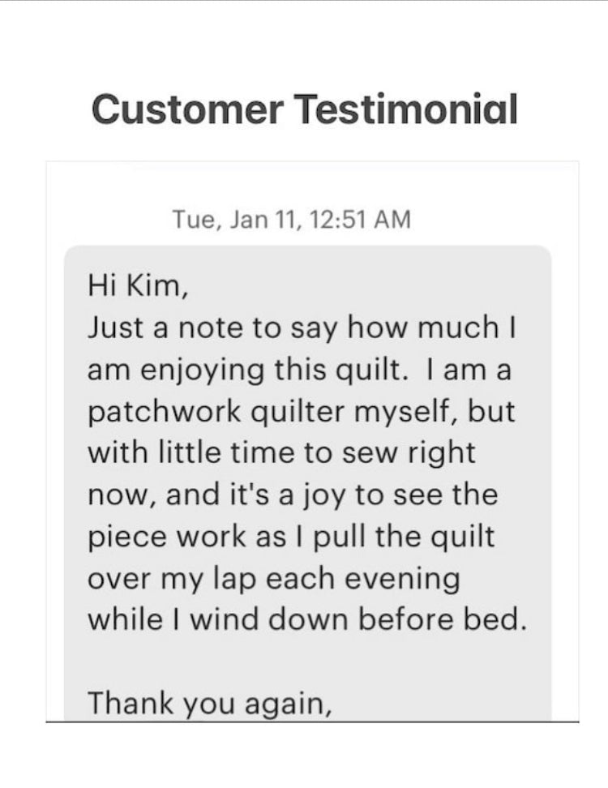Click the "Tue, Jan 11, 12:51 AM" timestamp
This screenshot has width=608, height=788.
click(292, 219)
